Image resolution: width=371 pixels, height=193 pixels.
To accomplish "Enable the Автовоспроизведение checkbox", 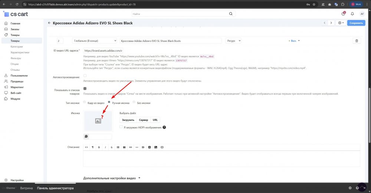I will pyautogui.click(x=85, y=76).
